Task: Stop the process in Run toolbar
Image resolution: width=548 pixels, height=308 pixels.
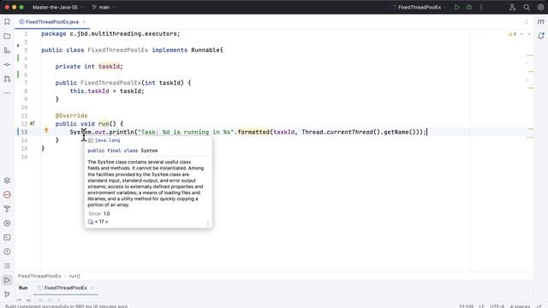Action: pos(28,300)
